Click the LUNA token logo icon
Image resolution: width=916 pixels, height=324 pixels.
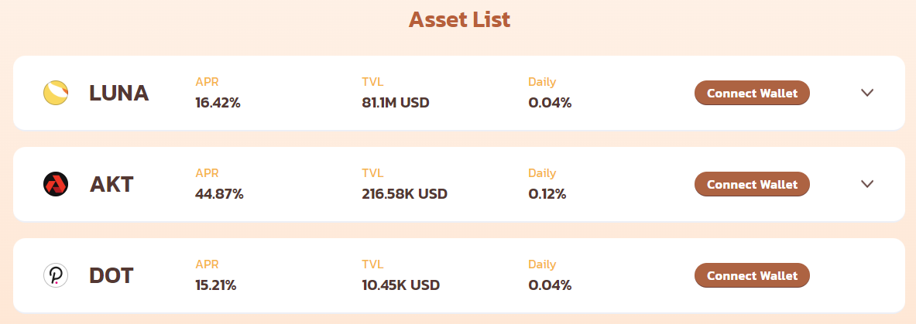56,93
